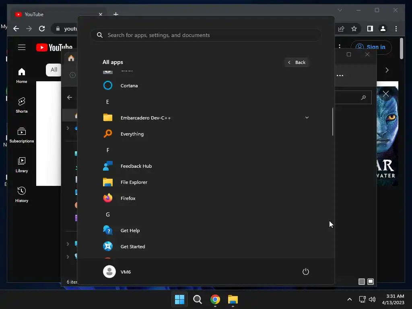Expand Embarcadero Dev-C++ folder chevron
The image size is (412, 309).
(307, 117)
